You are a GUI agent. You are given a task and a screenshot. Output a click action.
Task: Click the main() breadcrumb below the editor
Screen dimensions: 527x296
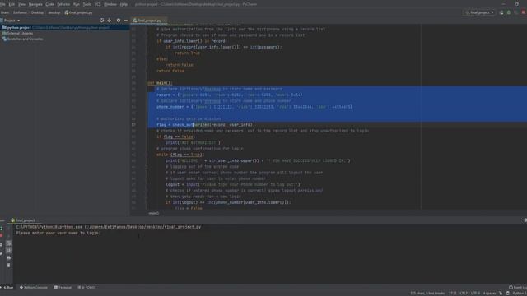pyautogui.click(x=154, y=213)
